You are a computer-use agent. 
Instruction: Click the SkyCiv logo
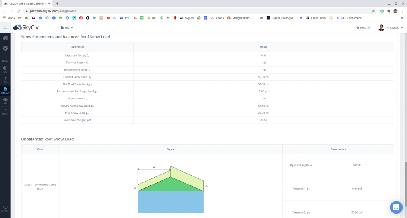coord(26,27)
